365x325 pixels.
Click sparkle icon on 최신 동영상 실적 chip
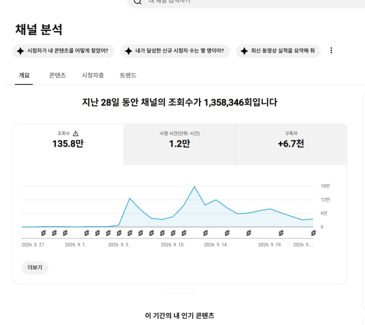[x=244, y=51]
